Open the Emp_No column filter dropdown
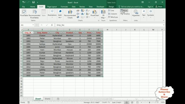The image size is (185, 104). [x=32, y=33]
